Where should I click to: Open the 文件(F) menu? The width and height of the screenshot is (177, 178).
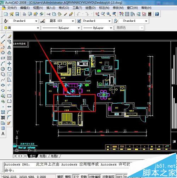[12, 8]
